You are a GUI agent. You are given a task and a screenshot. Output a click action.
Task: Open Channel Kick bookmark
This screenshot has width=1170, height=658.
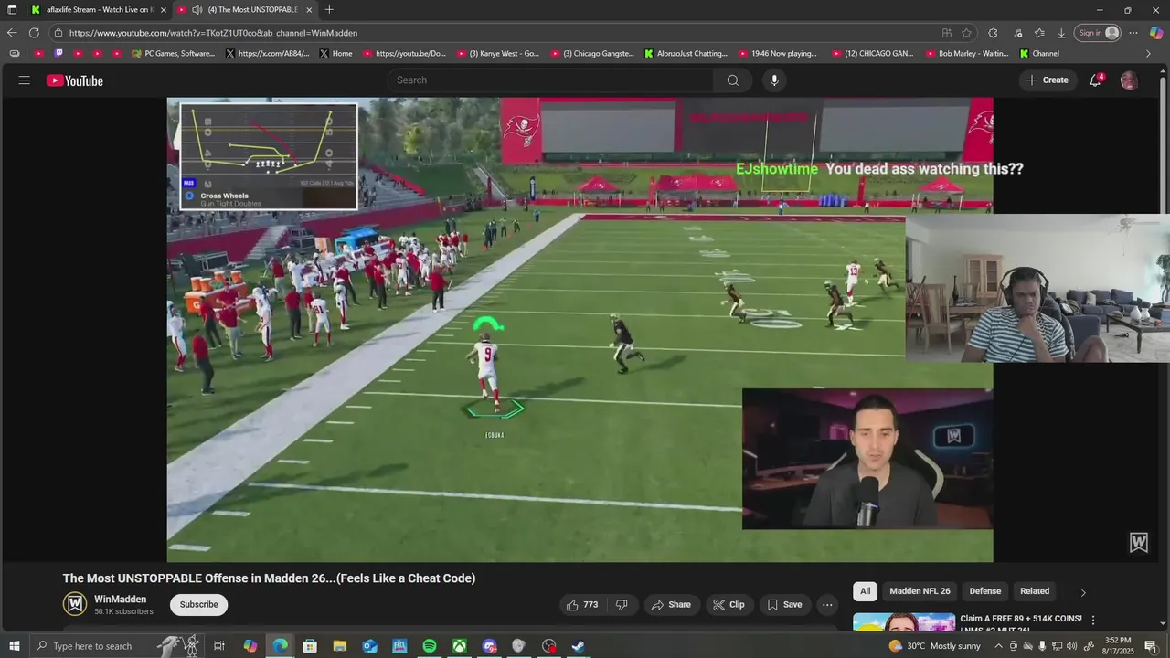click(x=1039, y=54)
